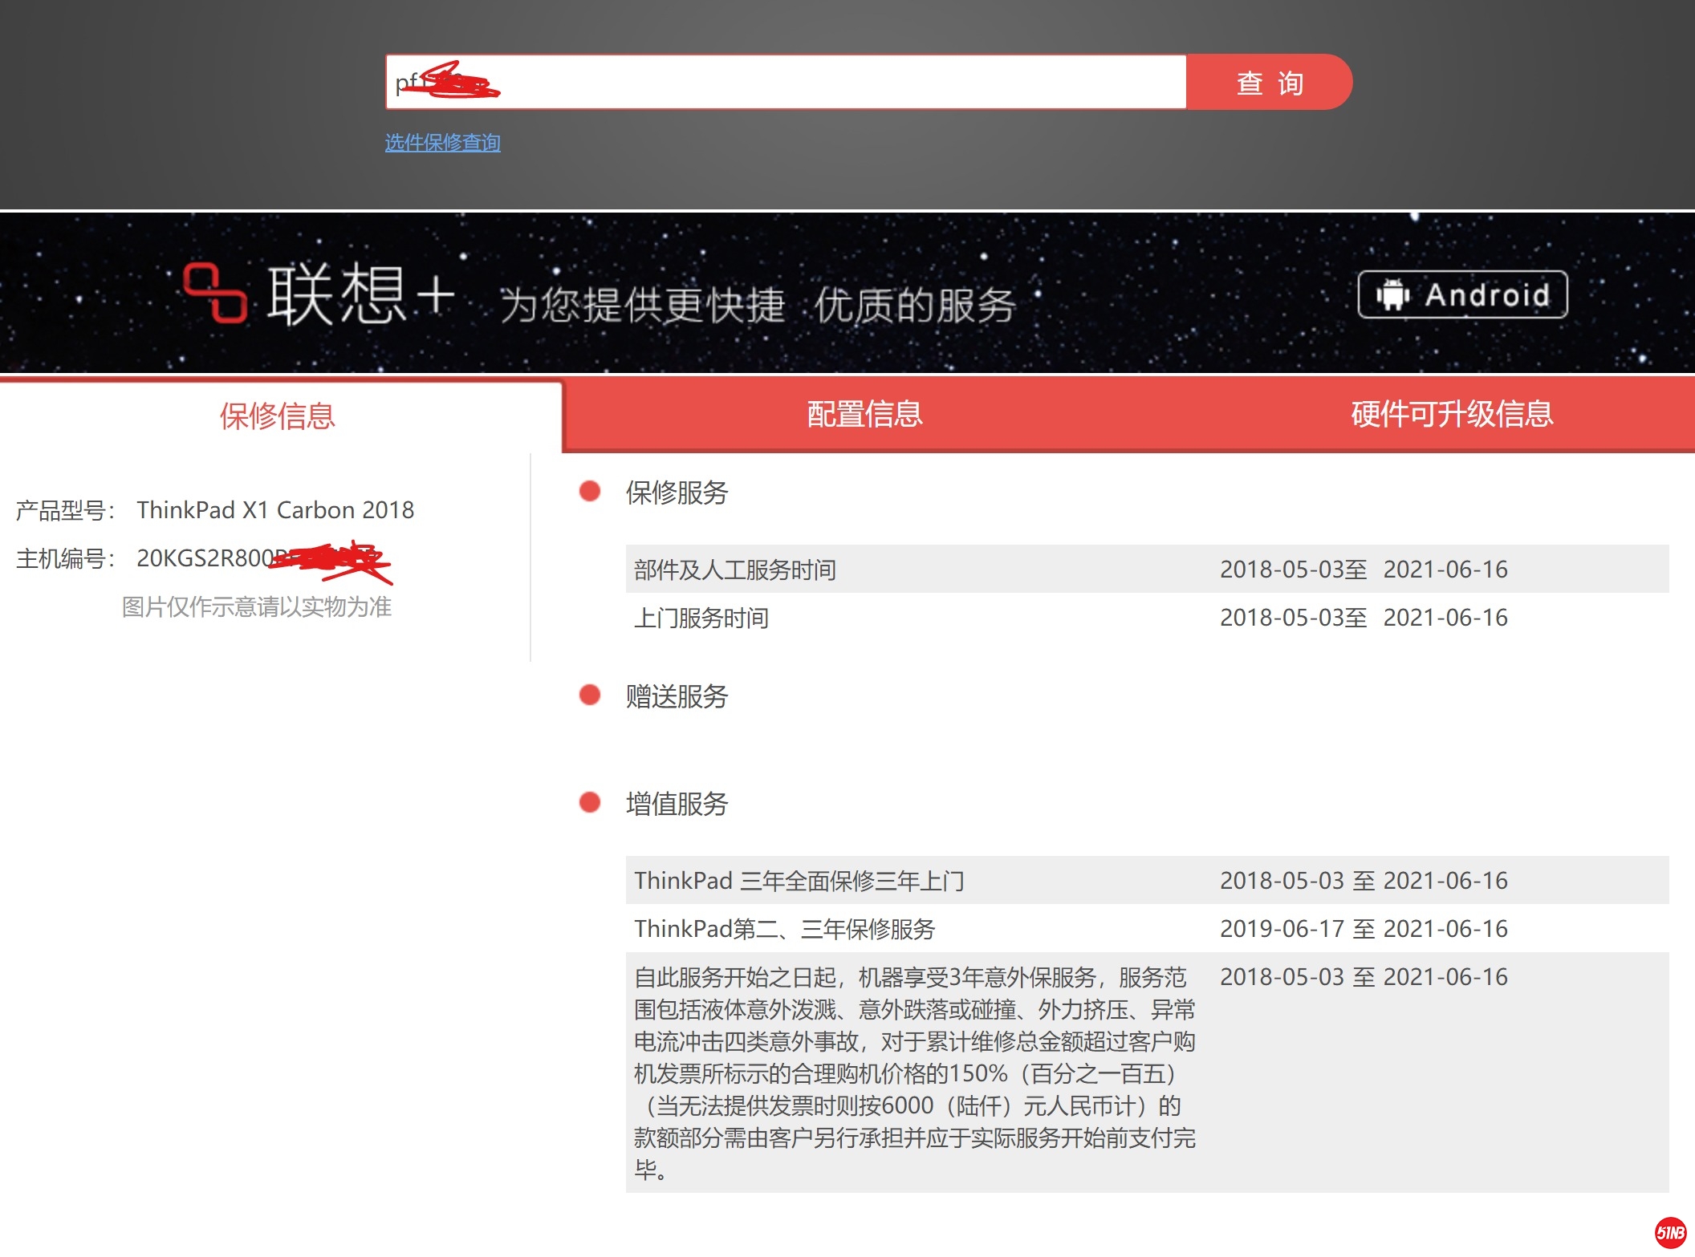Screen dimensions: 1695x1257
Task: Switch to the 硬件可升级信息 tab
Action: [x=1452, y=414]
